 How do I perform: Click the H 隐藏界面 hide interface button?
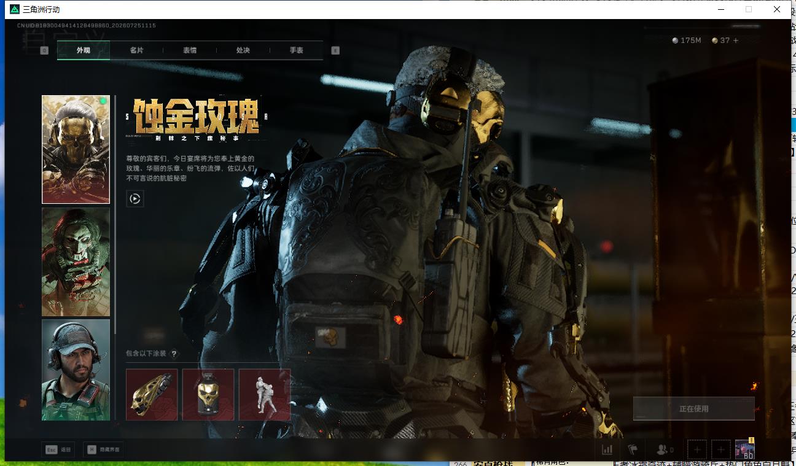click(x=103, y=449)
